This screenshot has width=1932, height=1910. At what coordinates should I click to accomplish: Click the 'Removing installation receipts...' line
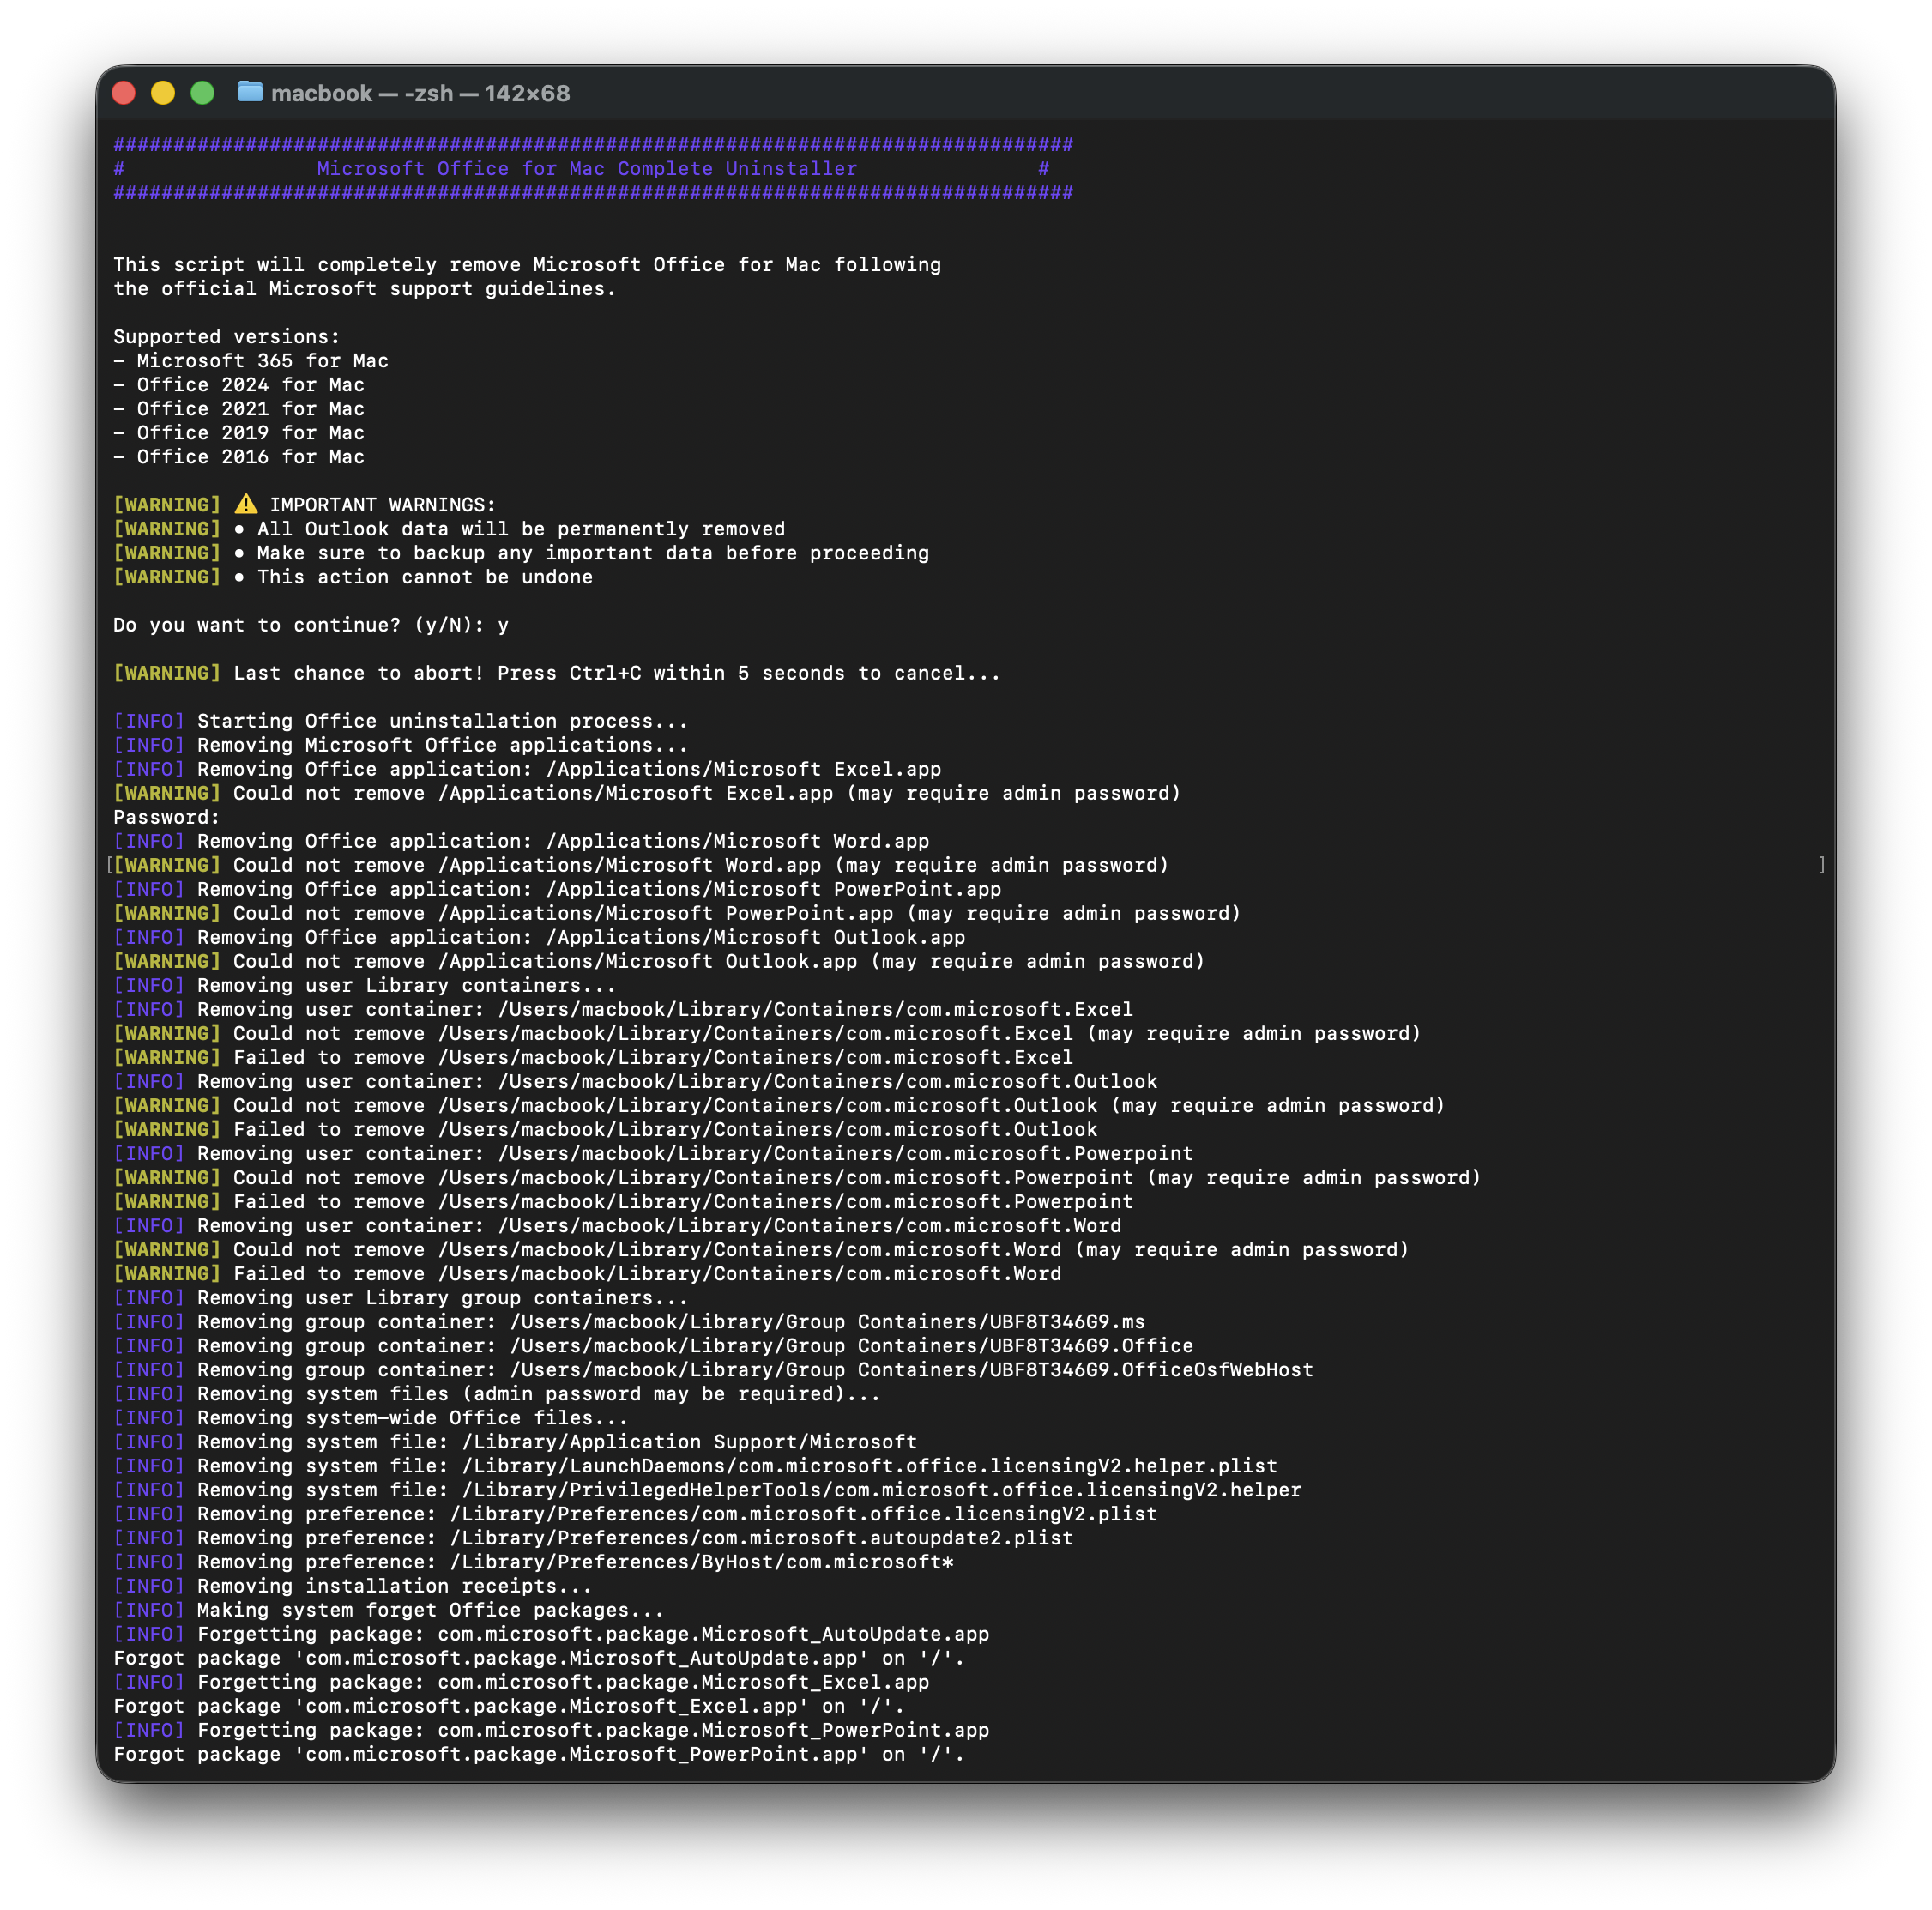[394, 1586]
